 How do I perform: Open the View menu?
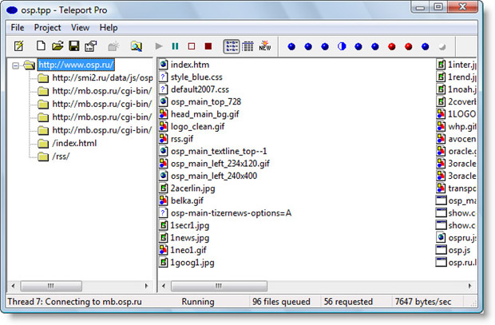(80, 28)
